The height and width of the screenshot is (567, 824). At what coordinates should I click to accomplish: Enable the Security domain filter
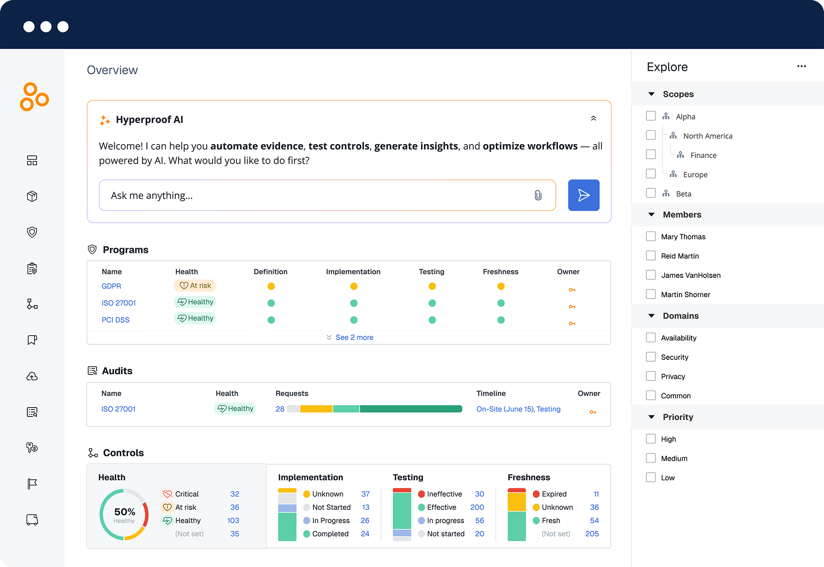coord(651,357)
